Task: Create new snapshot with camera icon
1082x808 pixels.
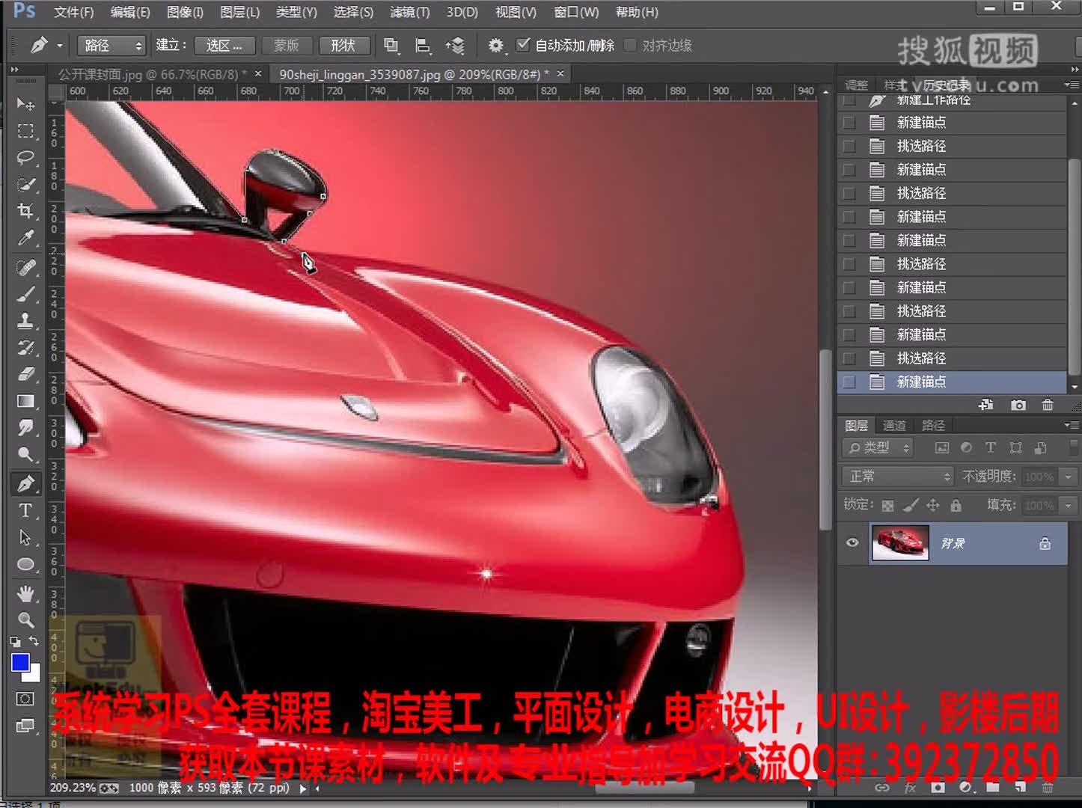Action: click(x=1018, y=405)
